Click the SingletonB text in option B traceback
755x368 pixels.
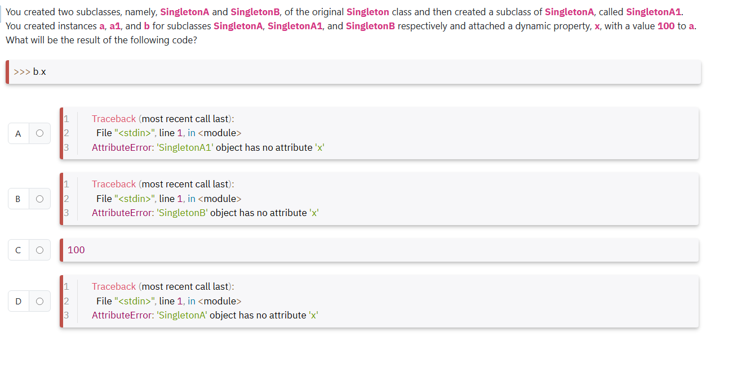click(x=184, y=212)
